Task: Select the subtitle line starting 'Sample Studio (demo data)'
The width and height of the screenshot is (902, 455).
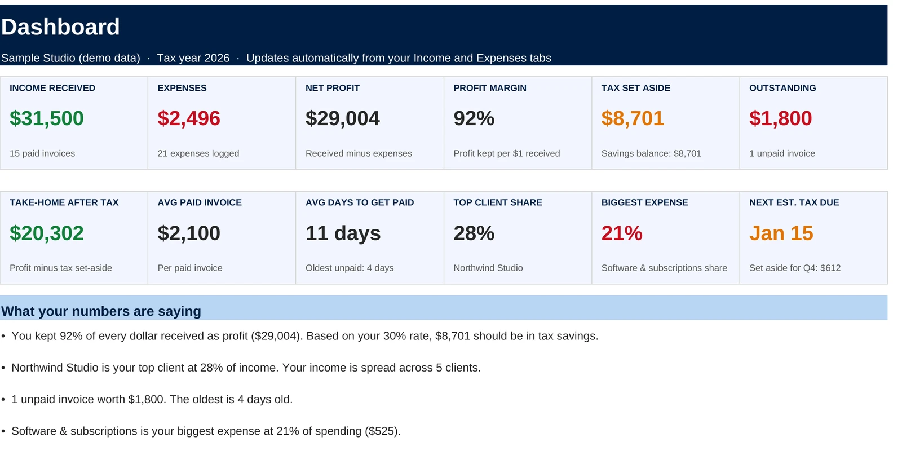Action: coord(276,58)
